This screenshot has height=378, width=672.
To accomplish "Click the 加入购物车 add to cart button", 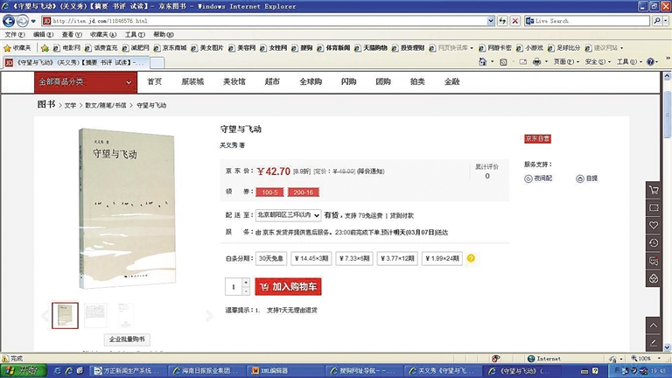I will tap(288, 287).
